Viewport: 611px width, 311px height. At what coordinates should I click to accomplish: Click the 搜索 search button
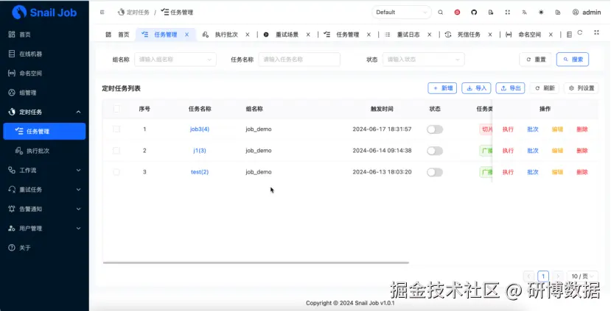[x=573, y=60]
